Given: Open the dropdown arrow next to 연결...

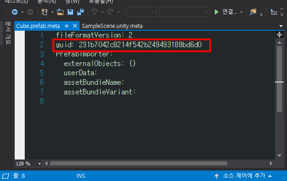Looking at the screenshot, I should click(241, 12).
